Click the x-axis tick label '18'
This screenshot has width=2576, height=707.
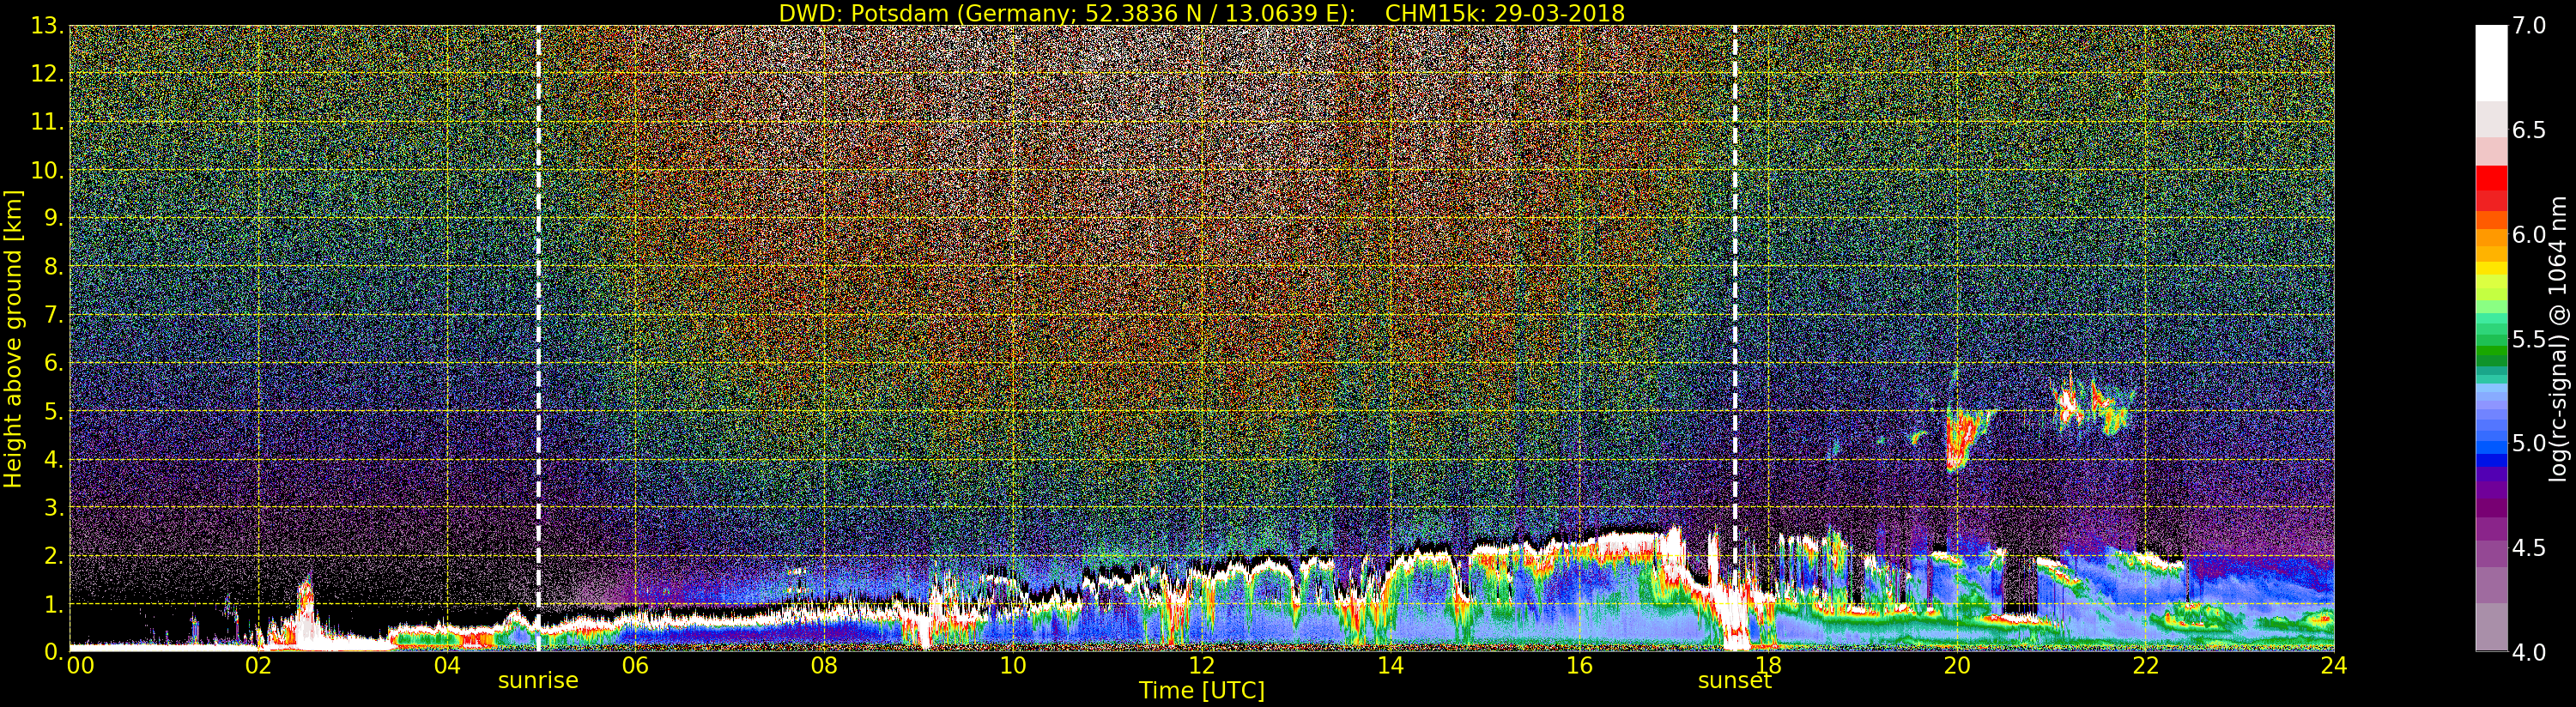tap(1768, 666)
